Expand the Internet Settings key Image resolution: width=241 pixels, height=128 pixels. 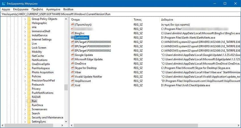[25, 40]
